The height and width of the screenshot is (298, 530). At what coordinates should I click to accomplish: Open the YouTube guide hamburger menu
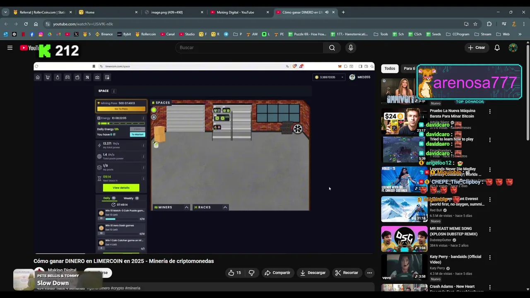[x=10, y=48]
